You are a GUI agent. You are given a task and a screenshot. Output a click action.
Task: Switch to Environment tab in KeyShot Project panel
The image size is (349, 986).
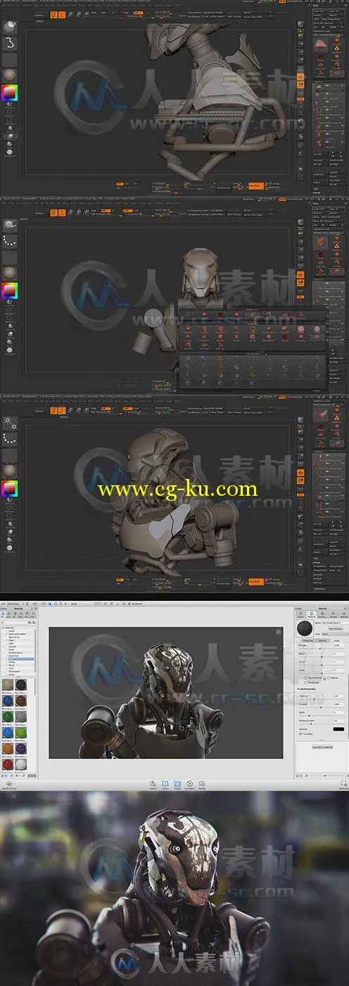tap(322, 614)
